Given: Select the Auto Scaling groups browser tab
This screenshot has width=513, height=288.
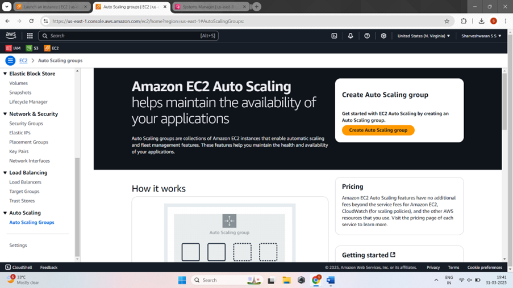Looking at the screenshot, I should (131, 7).
